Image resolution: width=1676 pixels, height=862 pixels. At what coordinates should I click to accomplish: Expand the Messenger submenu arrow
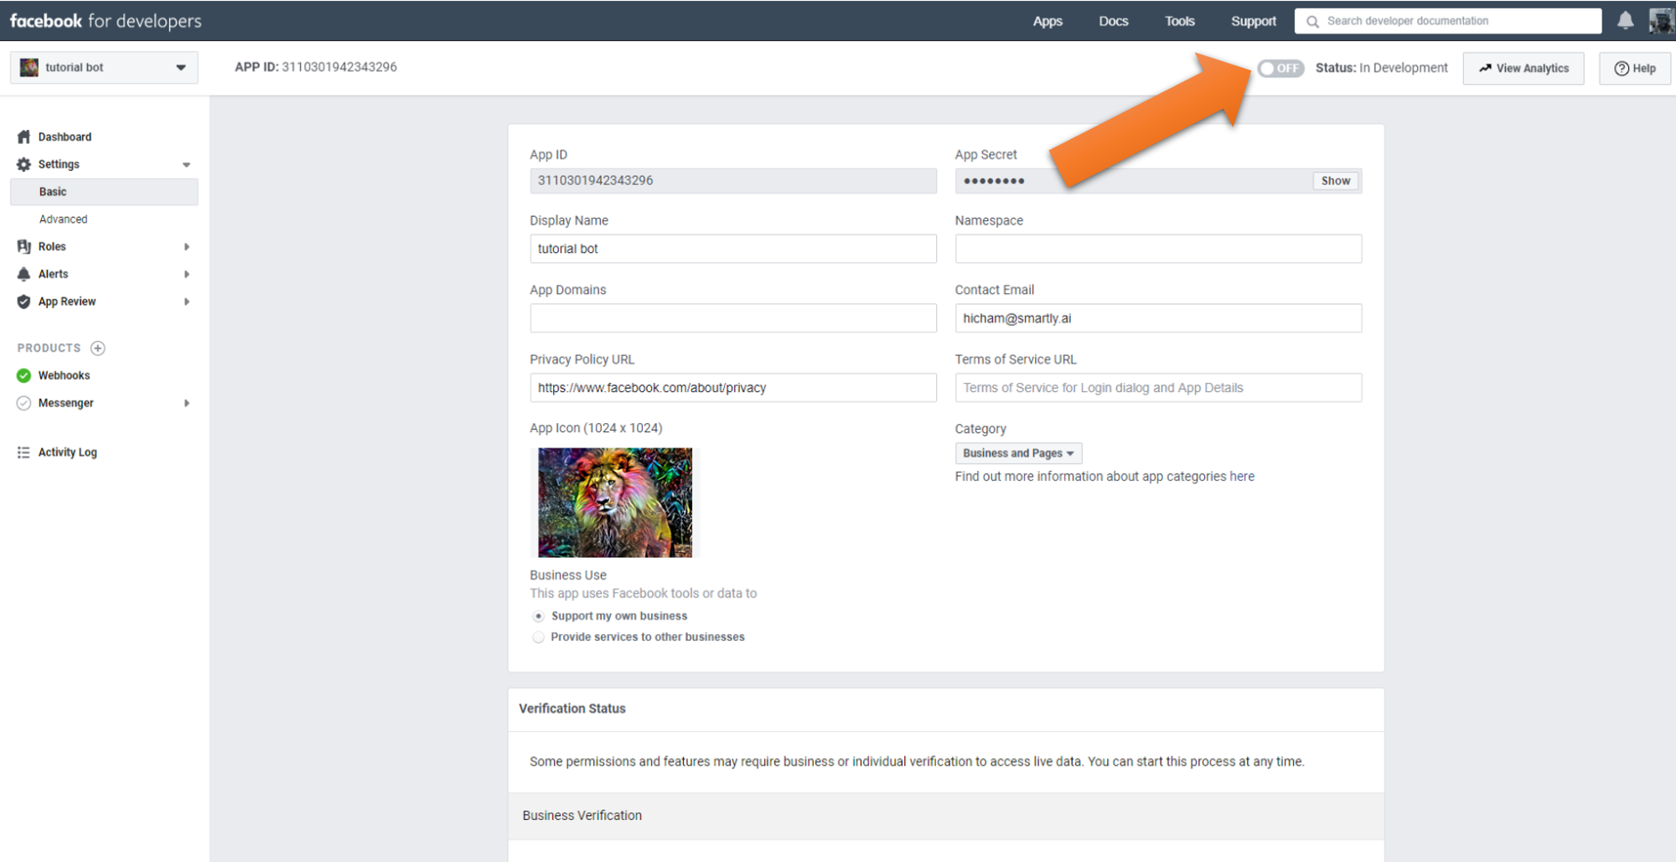(186, 403)
